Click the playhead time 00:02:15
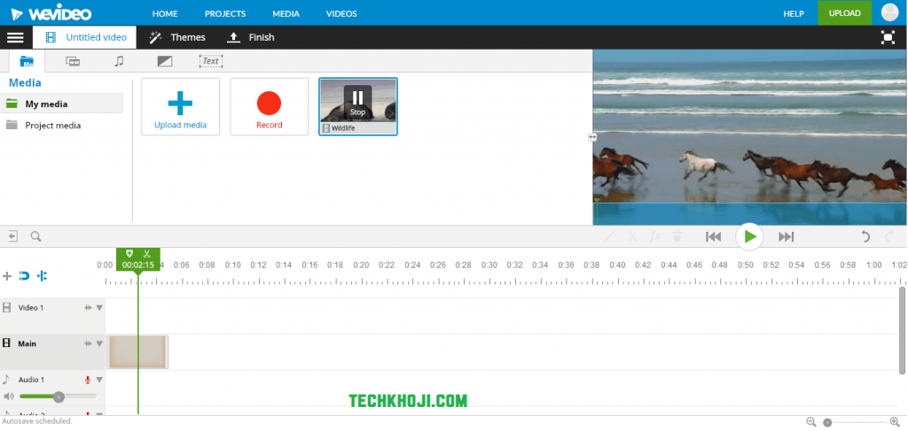Image resolution: width=908 pixels, height=431 pixels. click(x=137, y=266)
